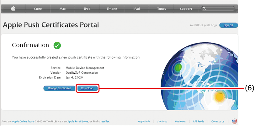This screenshot has height=126, width=255.
Task: Select the iTunes navigation tab
Action: click(161, 9)
